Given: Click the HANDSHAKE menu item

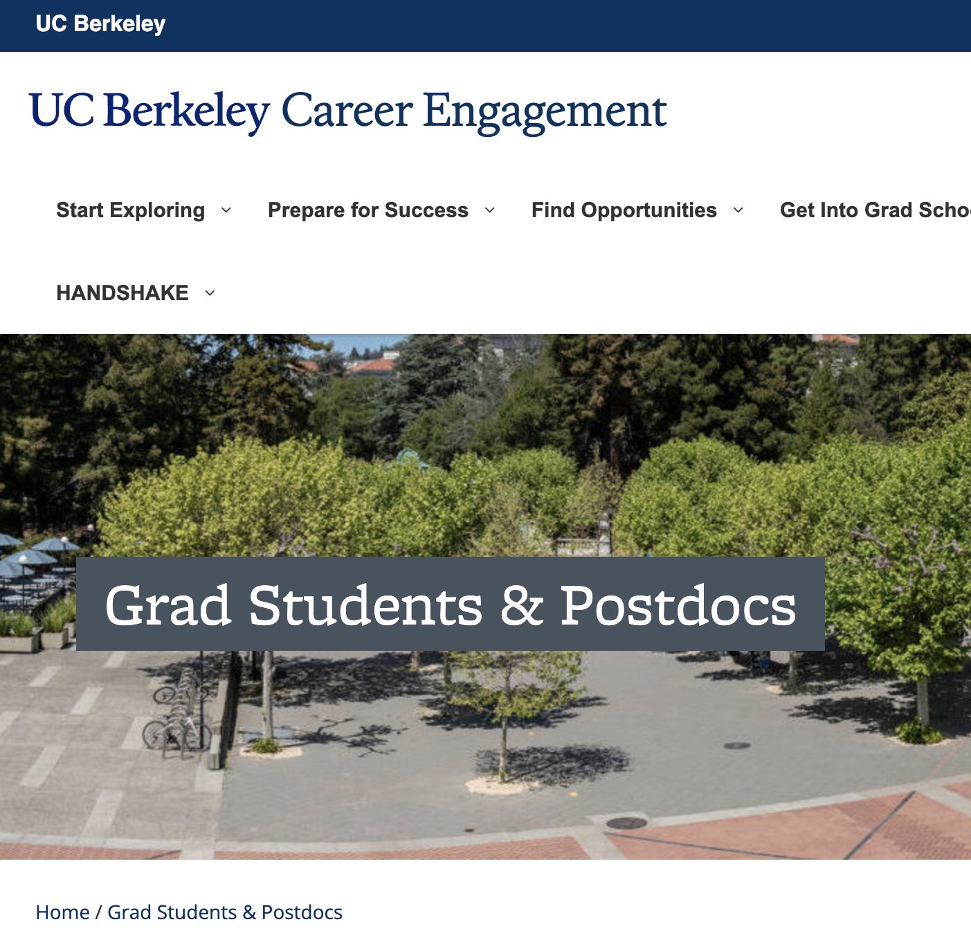Looking at the screenshot, I should coord(122,293).
